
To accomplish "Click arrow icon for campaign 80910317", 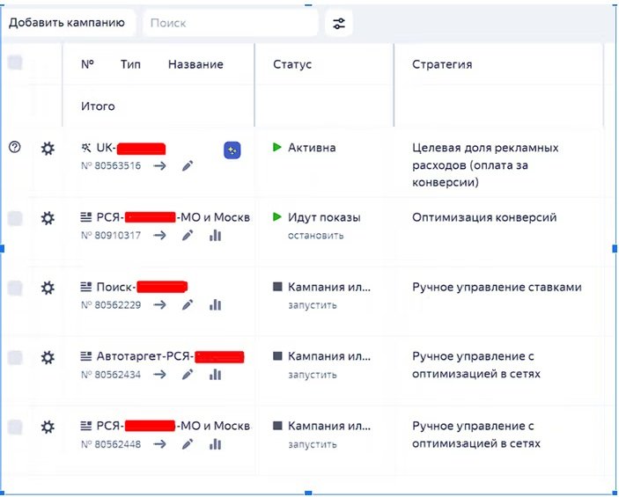I will pos(160,236).
